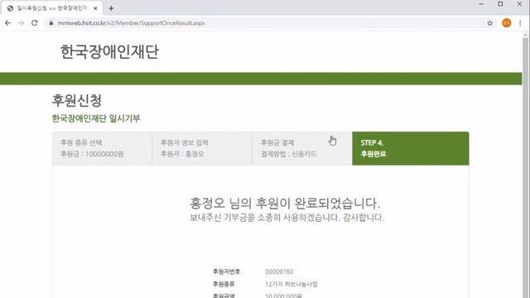Reload the page with the refresh icon
The height and width of the screenshot is (298, 530).
click(35, 23)
